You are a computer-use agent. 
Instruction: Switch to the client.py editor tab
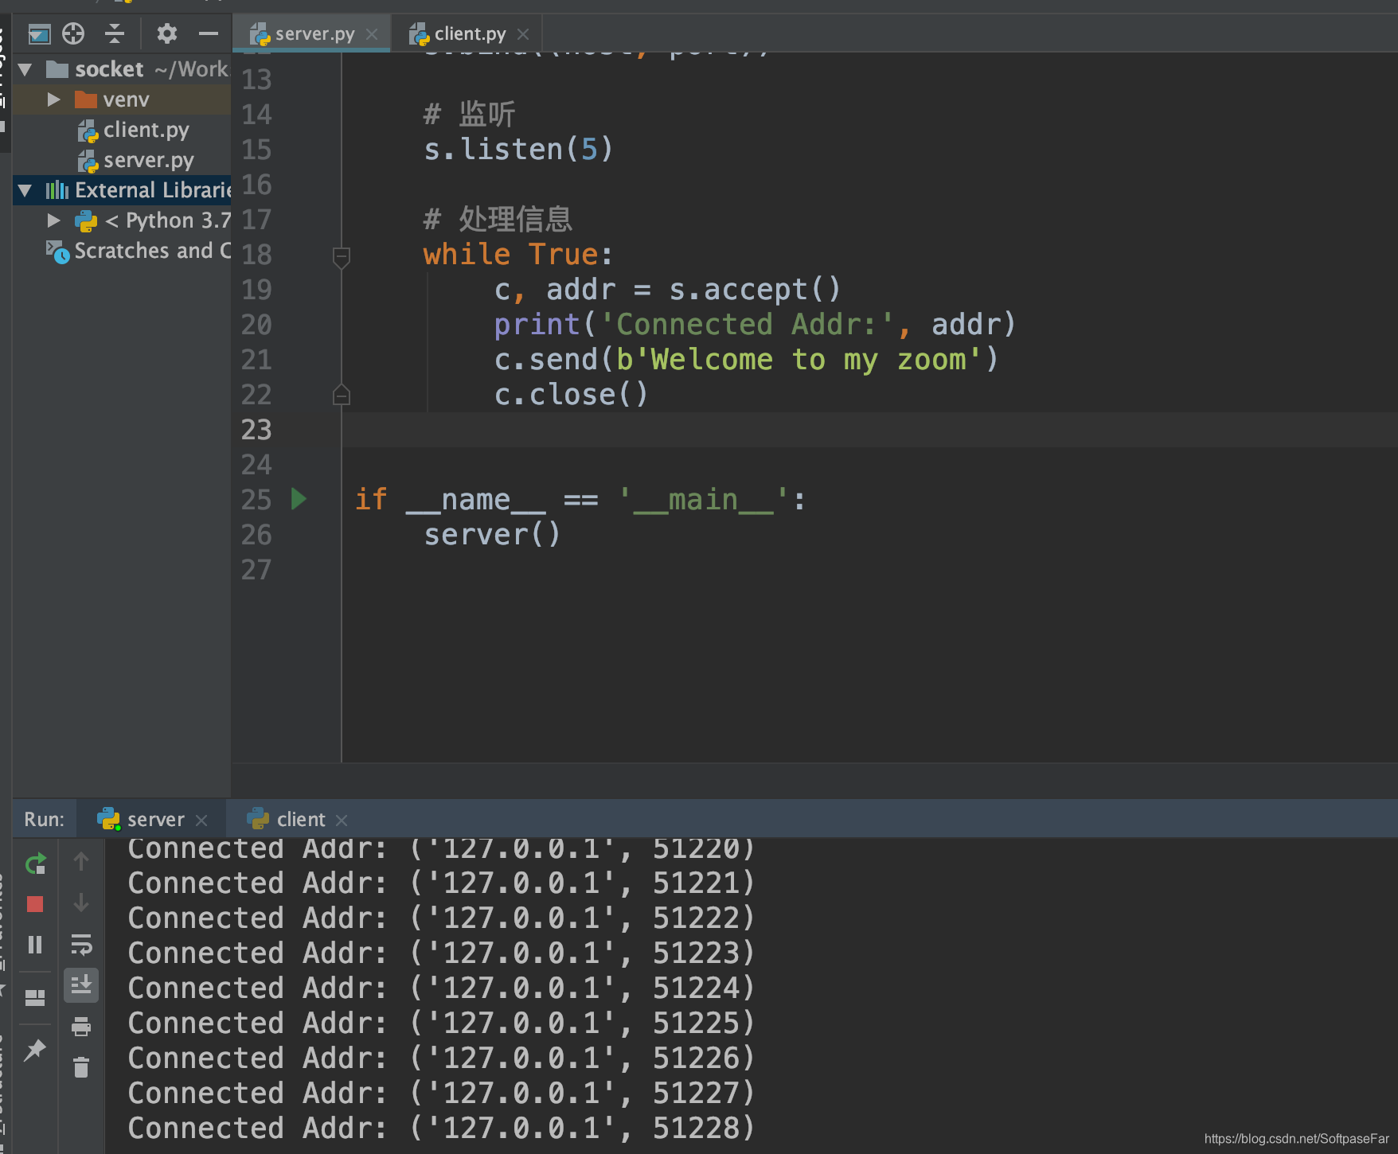coord(468,33)
